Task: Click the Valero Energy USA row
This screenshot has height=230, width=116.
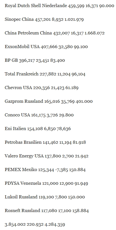Action: point(47,156)
